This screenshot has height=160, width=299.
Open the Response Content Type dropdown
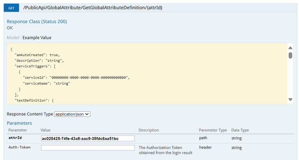[72, 114]
